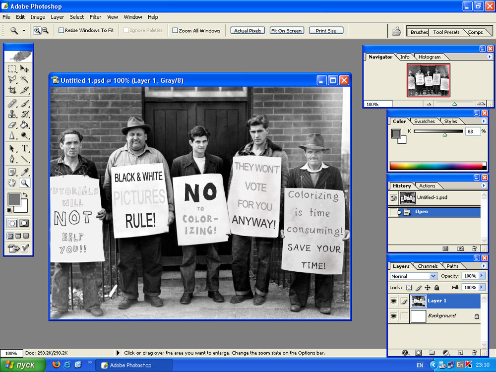Click the swap foreground/background colors arrow
Screen dimensions: 496x372
pyautogui.click(x=25, y=195)
